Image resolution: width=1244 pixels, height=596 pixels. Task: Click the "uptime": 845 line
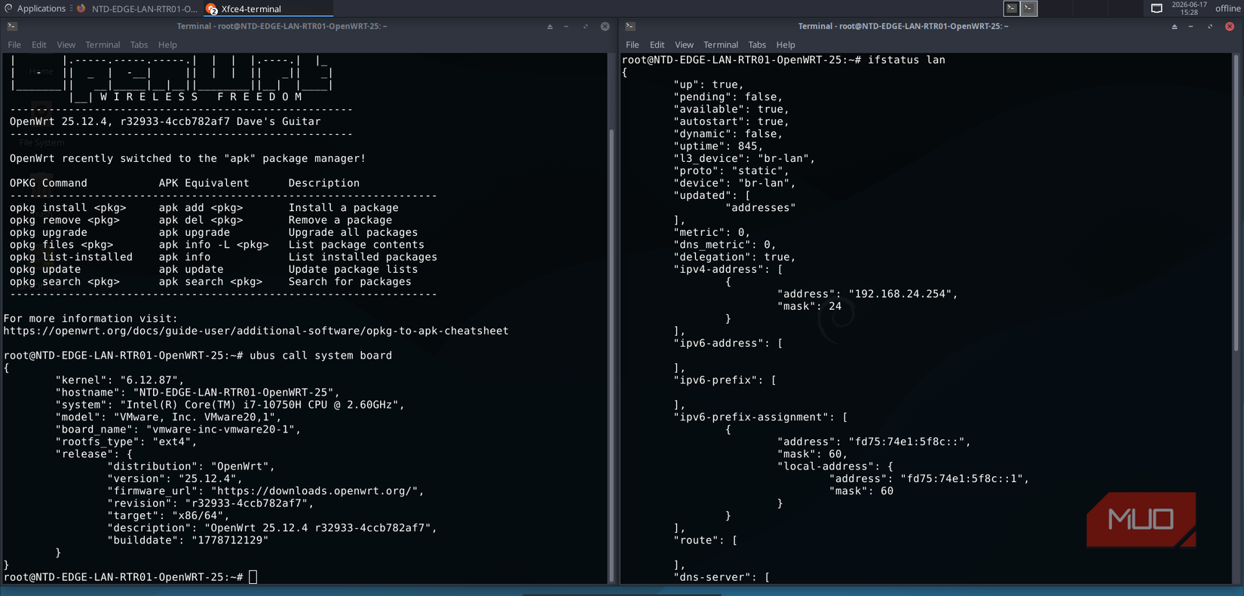click(719, 146)
